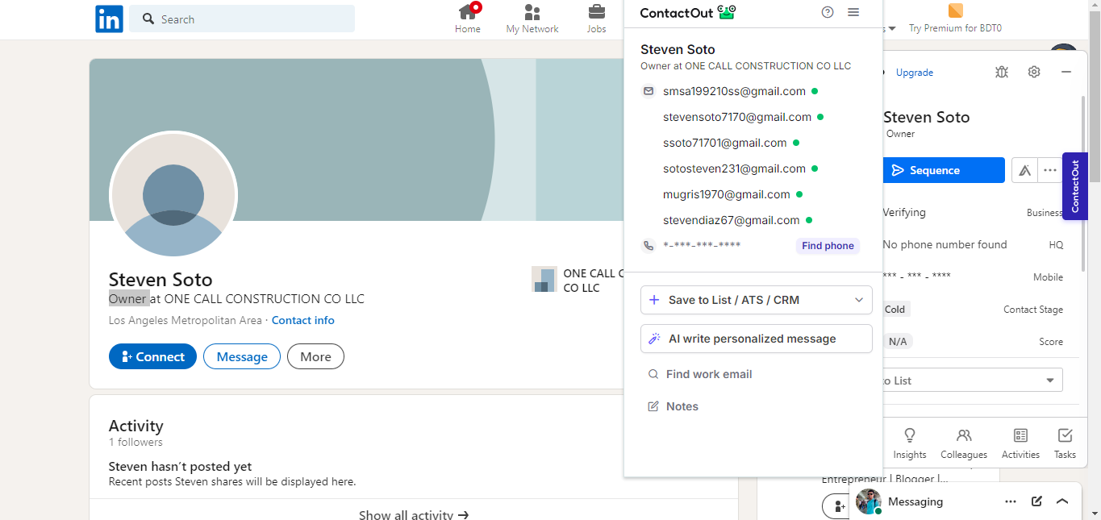Click the ContactOut logo in extension panel
The width and height of the screenshot is (1101, 520).
[688, 12]
